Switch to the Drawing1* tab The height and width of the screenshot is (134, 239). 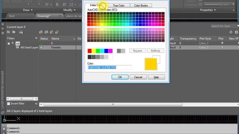(x=44, y=16)
